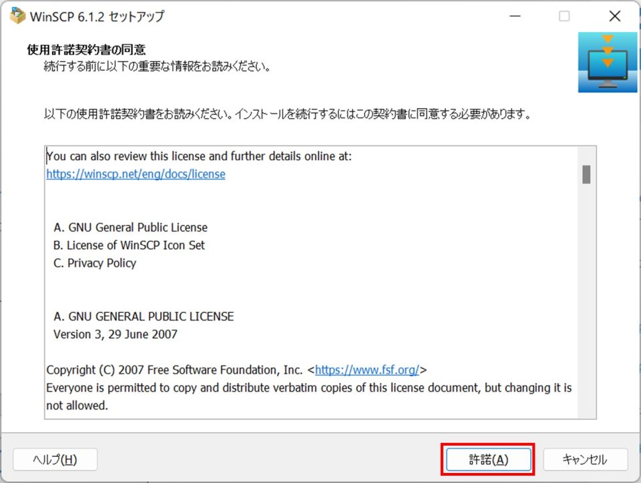Click the キャンセル button to cancel setup
Viewport: 641px width, 483px height.
click(x=586, y=460)
